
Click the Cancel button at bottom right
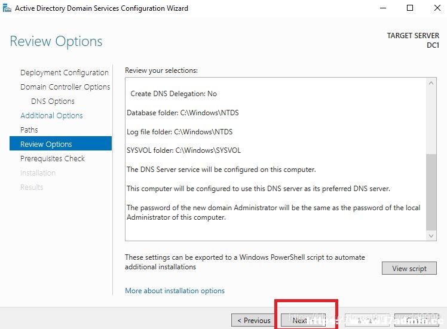(x=417, y=320)
